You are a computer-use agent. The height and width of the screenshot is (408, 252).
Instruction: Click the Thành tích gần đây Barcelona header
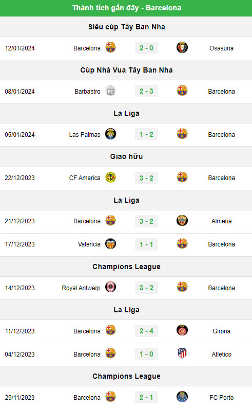pos(126,8)
